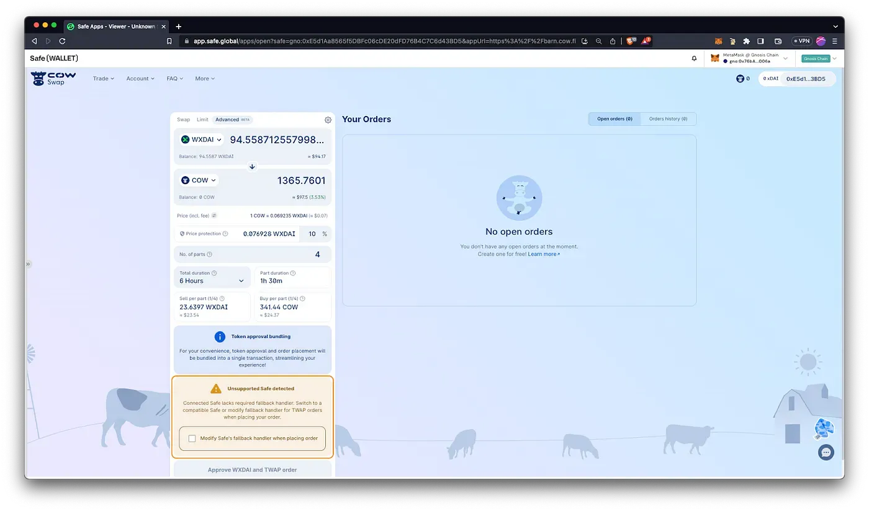Open the Price protection help tooltip
Viewport: 869px width, 511px height.
225,234
